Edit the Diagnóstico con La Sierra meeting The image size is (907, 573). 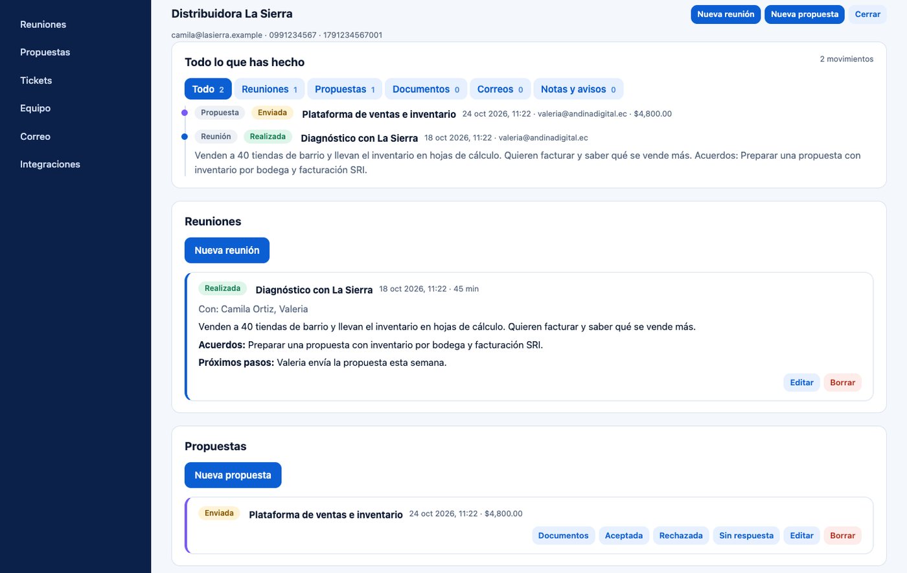[801, 383]
